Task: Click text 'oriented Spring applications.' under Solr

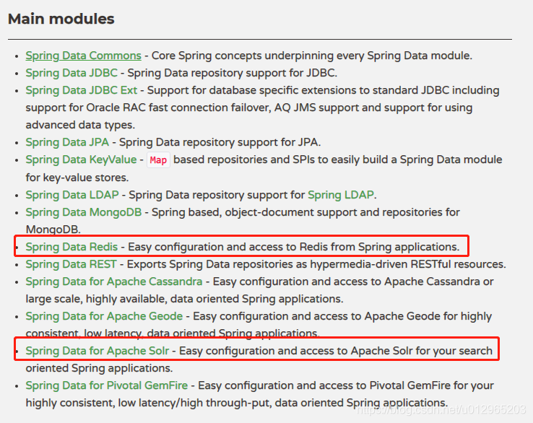Action: tap(99, 368)
